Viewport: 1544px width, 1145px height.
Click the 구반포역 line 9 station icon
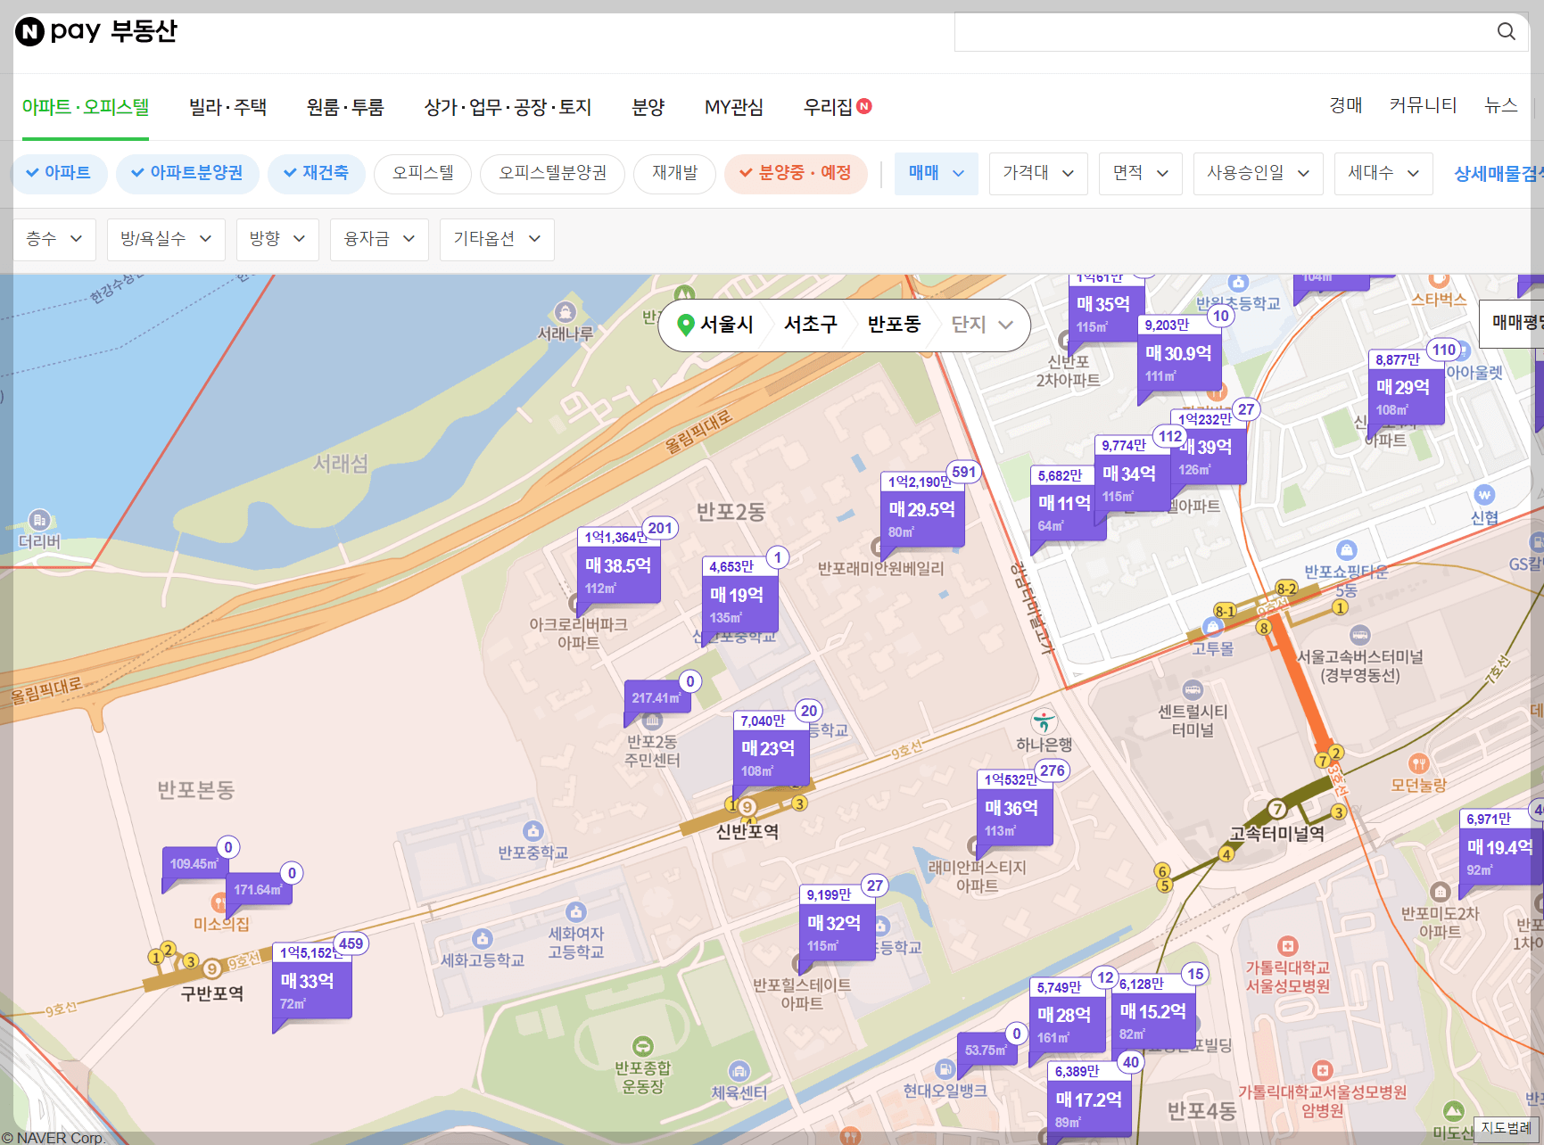point(211,968)
